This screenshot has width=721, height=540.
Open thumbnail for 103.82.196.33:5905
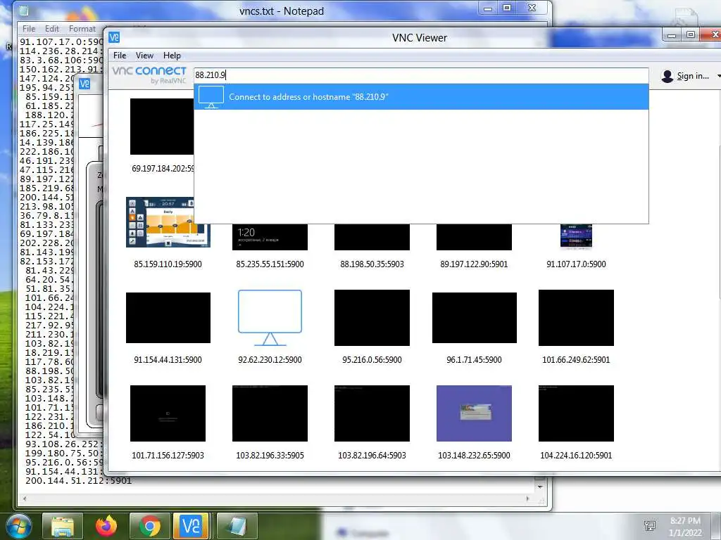[270, 413]
